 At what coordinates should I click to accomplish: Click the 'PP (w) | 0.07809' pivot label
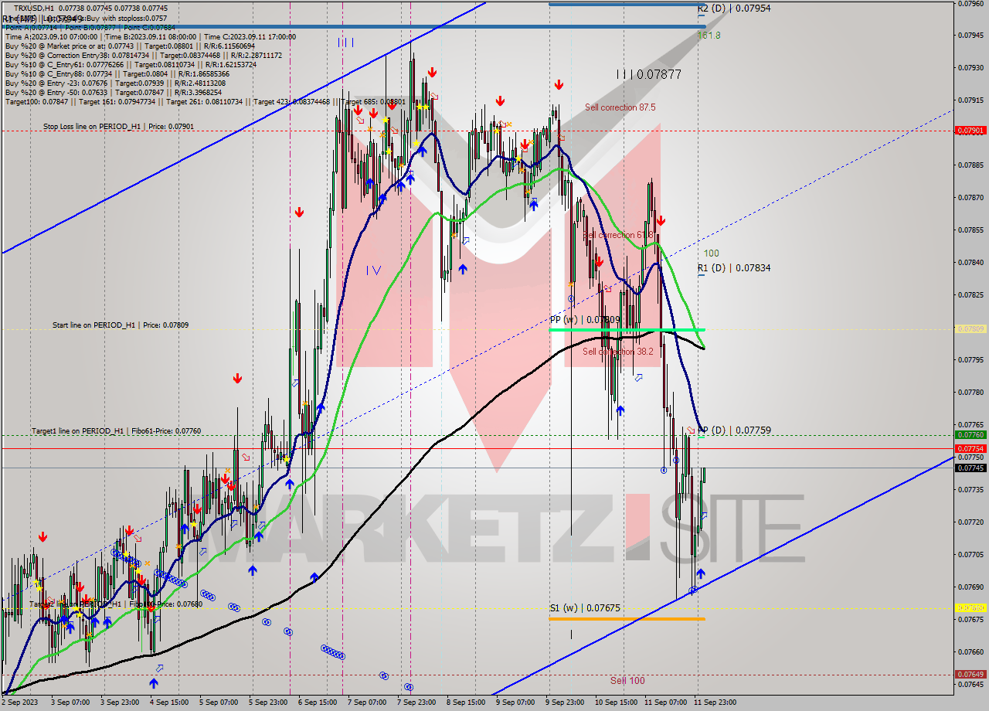585,319
